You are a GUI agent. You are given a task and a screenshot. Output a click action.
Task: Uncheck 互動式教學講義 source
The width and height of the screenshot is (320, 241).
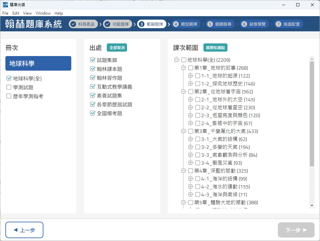click(93, 86)
